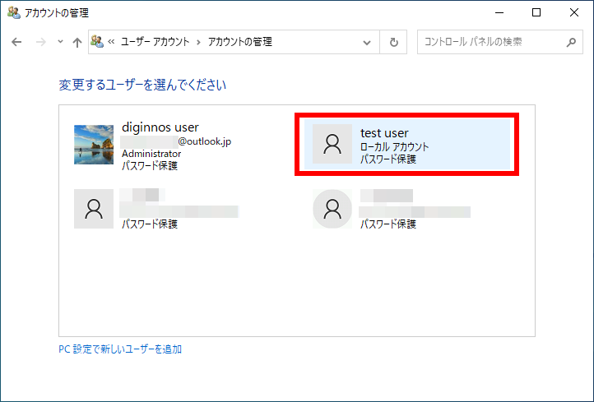Click the Administrator label under diginnos user
The width and height of the screenshot is (594, 402).
pos(151,154)
